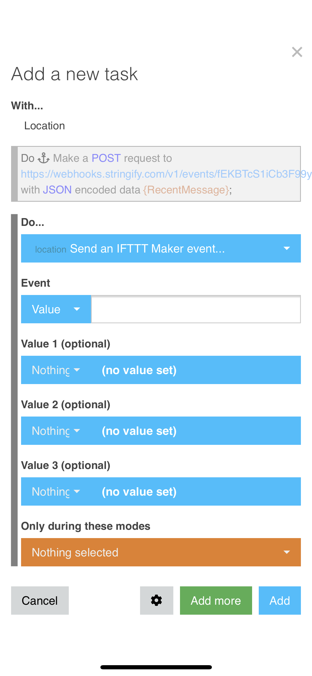
Task: Expand the Send an IFTTT Maker event dropdown
Action: (x=161, y=248)
